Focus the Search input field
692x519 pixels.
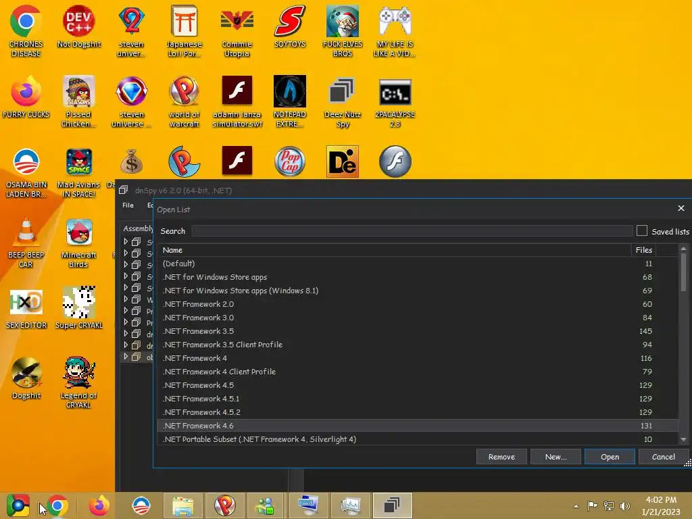412,231
